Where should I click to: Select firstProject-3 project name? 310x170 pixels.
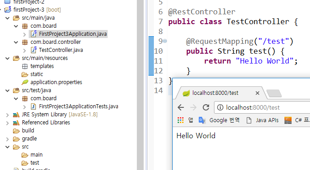click(x=29, y=9)
